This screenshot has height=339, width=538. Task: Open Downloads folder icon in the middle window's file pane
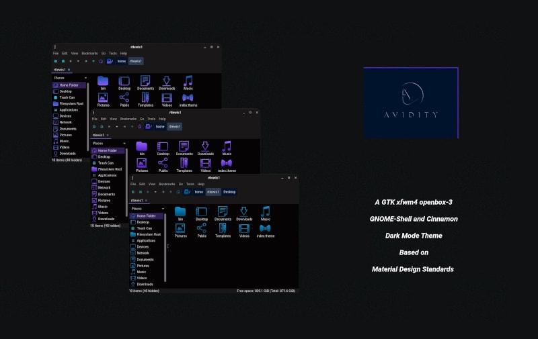tap(205, 146)
